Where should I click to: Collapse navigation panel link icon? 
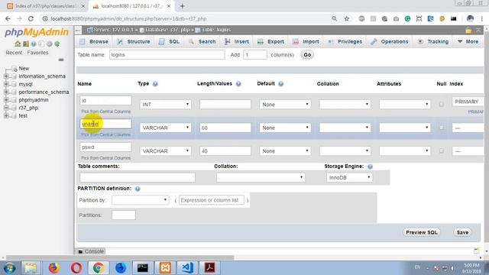61,60
